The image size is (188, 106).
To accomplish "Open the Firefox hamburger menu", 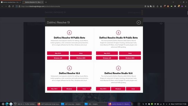I will (x=186, y=6).
